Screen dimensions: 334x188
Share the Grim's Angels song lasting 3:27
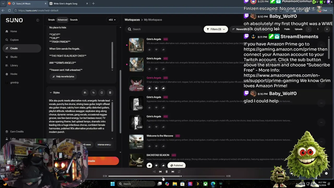coord(163,69)
